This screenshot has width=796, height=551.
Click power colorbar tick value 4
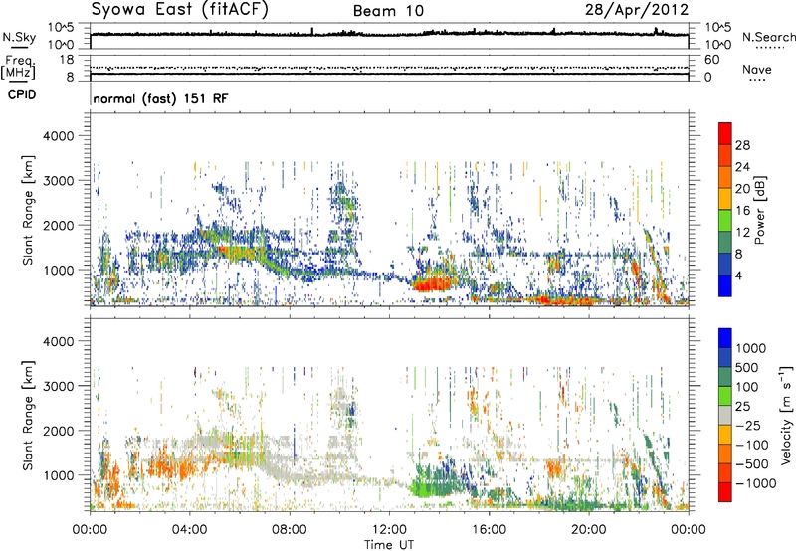738,276
